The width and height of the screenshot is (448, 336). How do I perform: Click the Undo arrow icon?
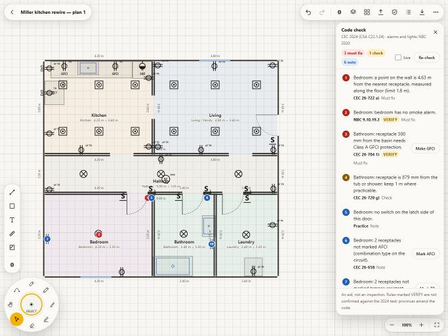pos(308,12)
